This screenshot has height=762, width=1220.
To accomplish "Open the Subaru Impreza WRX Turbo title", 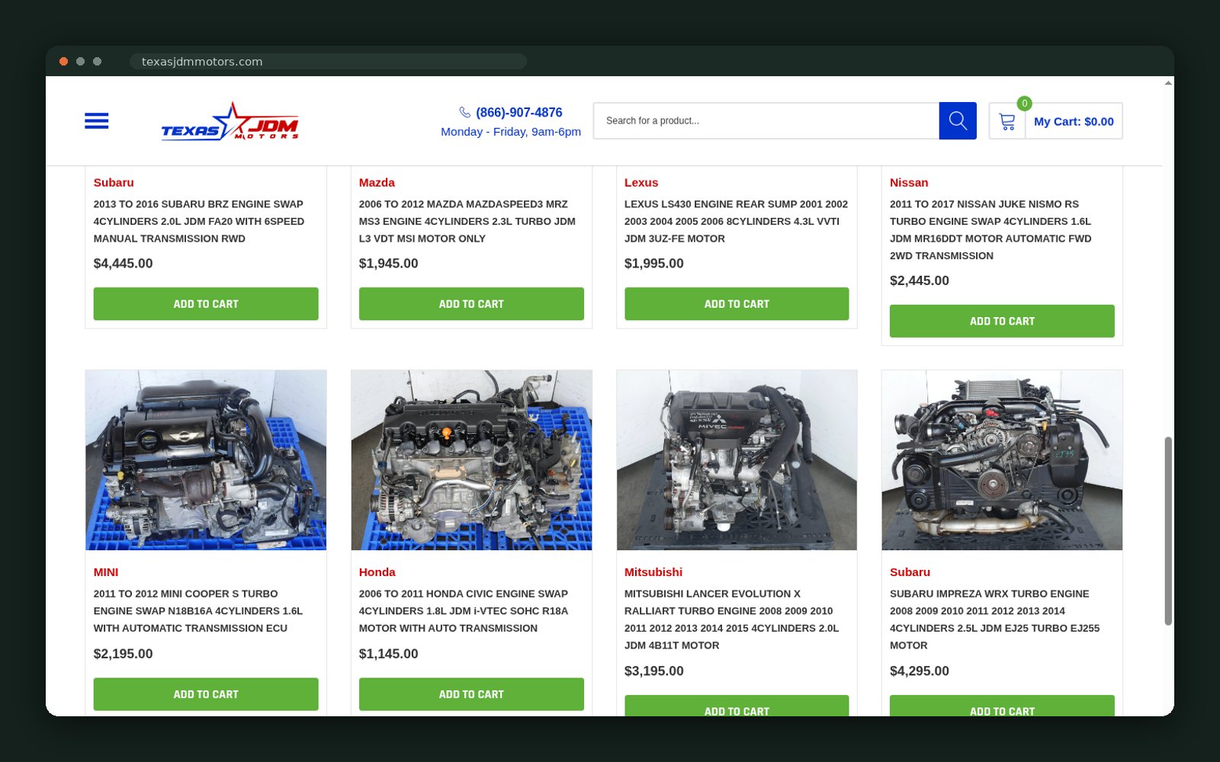I will [x=995, y=619].
